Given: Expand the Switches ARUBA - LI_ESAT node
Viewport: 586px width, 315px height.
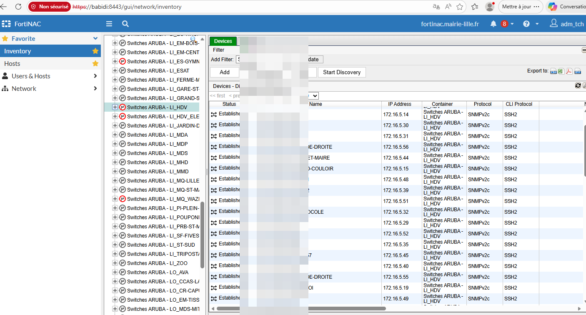Looking at the screenshot, I should pyautogui.click(x=115, y=71).
